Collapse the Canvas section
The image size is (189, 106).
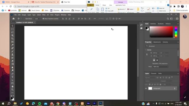[x=146, y=50]
